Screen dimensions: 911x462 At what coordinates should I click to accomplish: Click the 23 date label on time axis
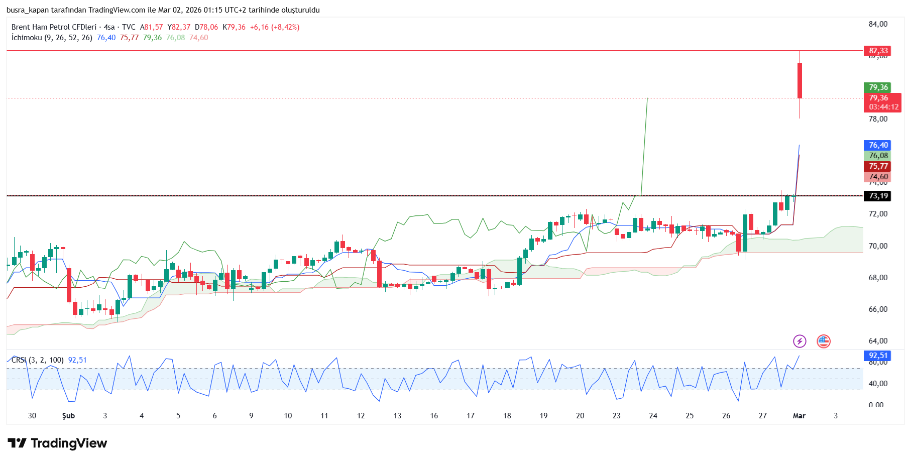(x=616, y=416)
